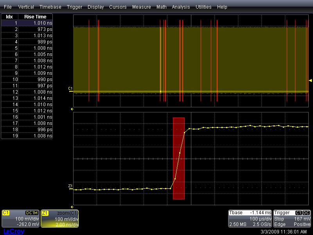Click the trigger delay arrow below upper grid
The height and width of the screenshot is (235, 313).
coord(72,108)
